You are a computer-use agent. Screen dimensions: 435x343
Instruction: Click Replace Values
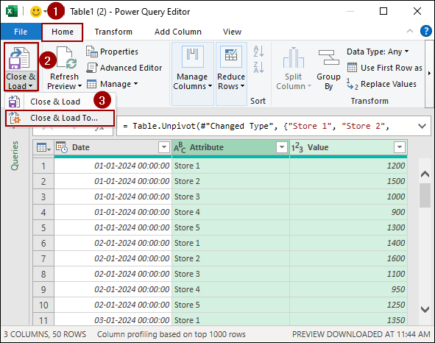click(381, 84)
